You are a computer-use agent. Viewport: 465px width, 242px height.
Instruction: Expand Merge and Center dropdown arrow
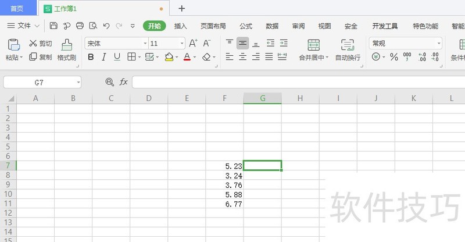pyautogui.click(x=327, y=58)
